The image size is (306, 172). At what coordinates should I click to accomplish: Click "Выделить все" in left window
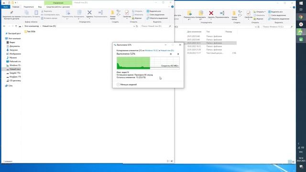click(x=154, y=11)
